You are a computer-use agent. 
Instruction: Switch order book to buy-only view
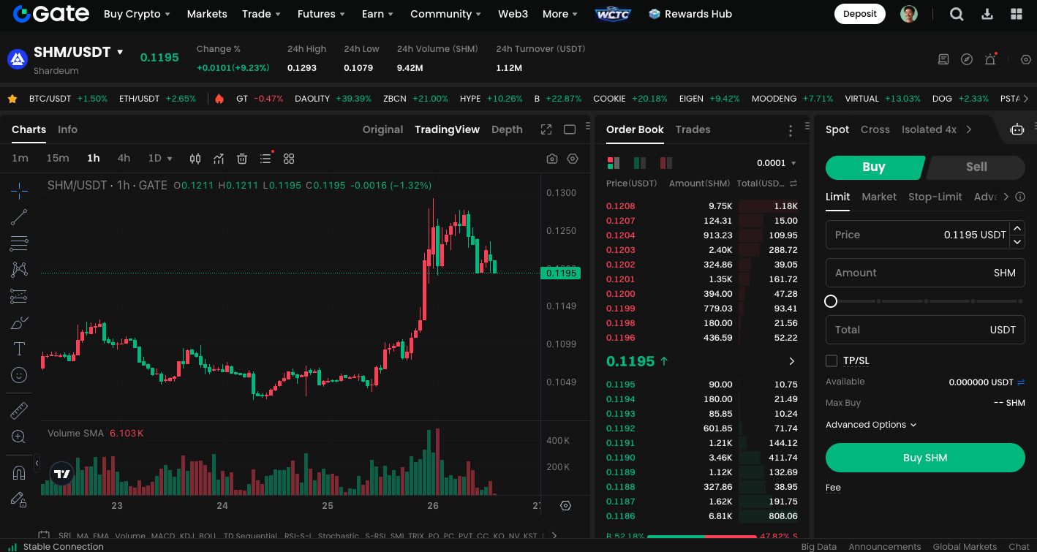tap(639, 162)
